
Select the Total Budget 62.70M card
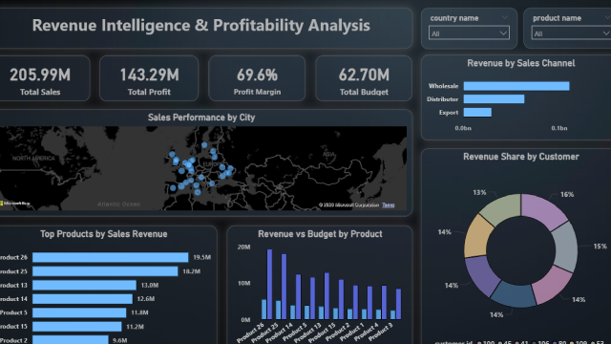(x=364, y=78)
